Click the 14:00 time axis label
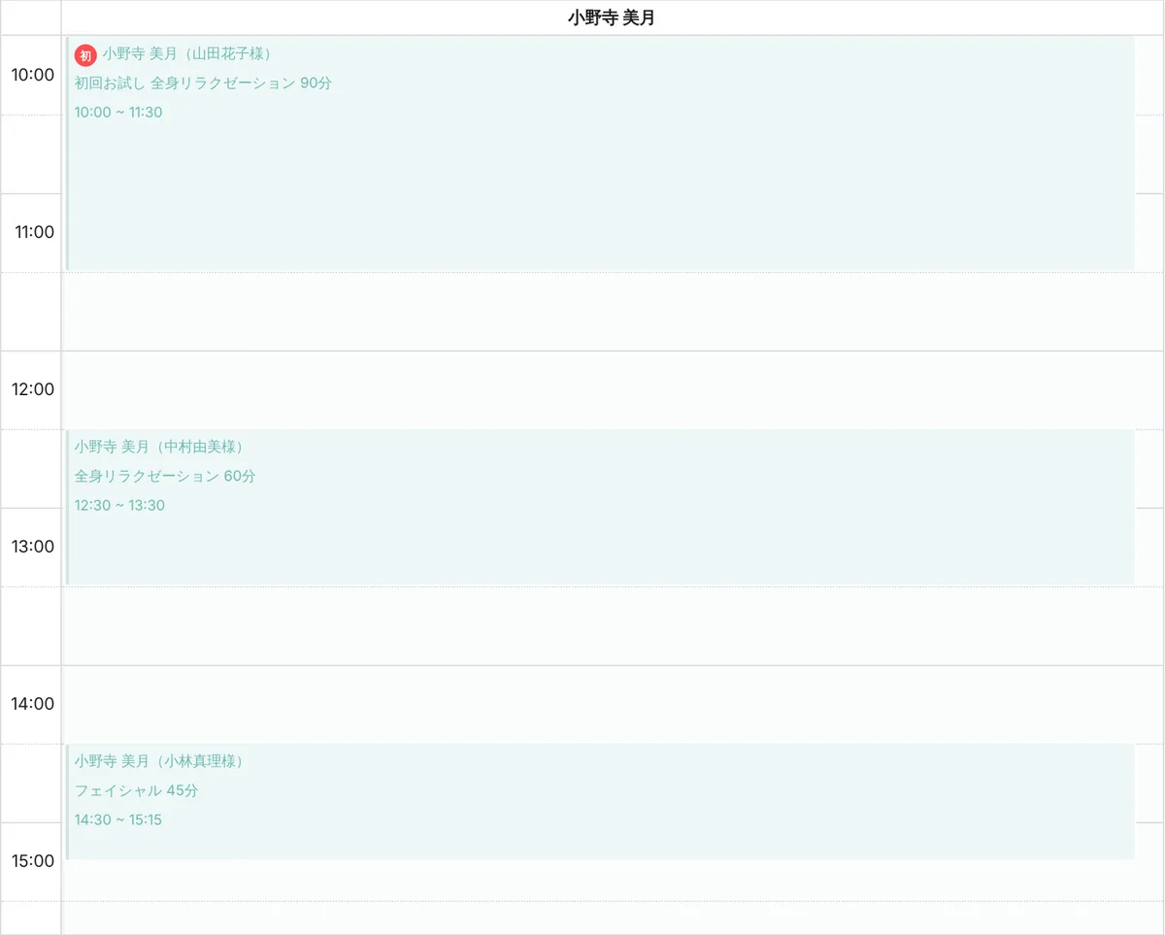 click(33, 704)
